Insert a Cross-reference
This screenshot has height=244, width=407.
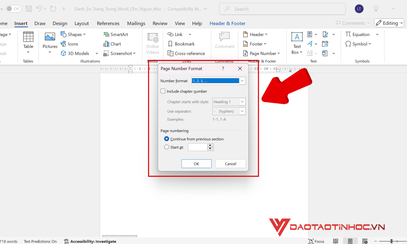[186, 53]
